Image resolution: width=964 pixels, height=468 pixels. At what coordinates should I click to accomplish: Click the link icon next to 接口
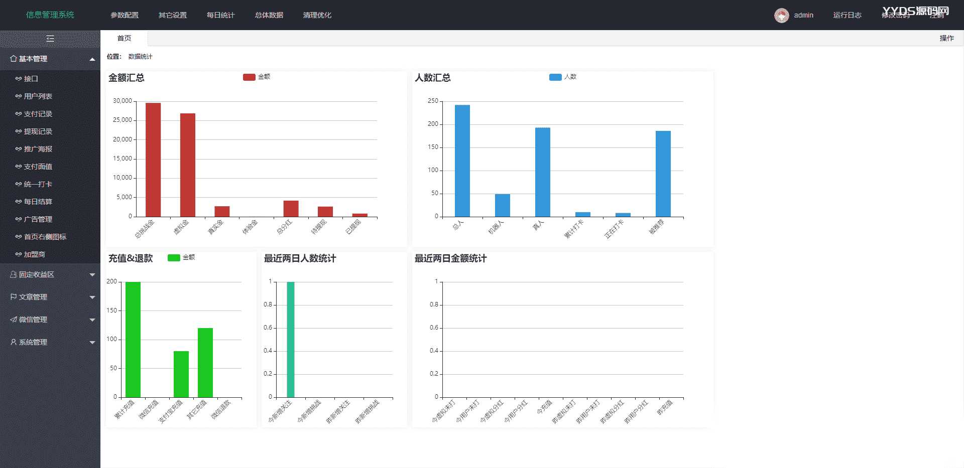coord(19,79)
